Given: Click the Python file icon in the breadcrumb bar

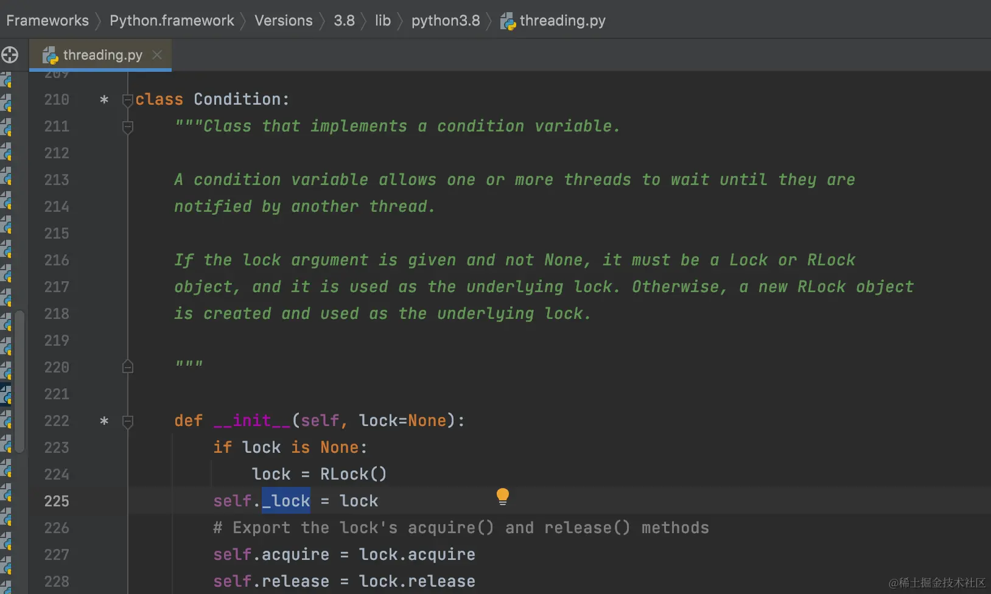Looking at the screenshot, I should tap(508, 22).
